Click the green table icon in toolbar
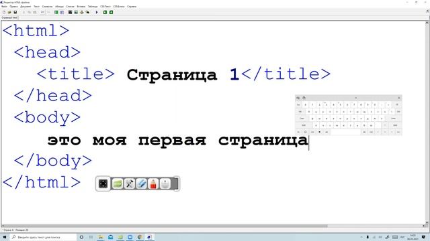430x241 pixels. [56, 12]
